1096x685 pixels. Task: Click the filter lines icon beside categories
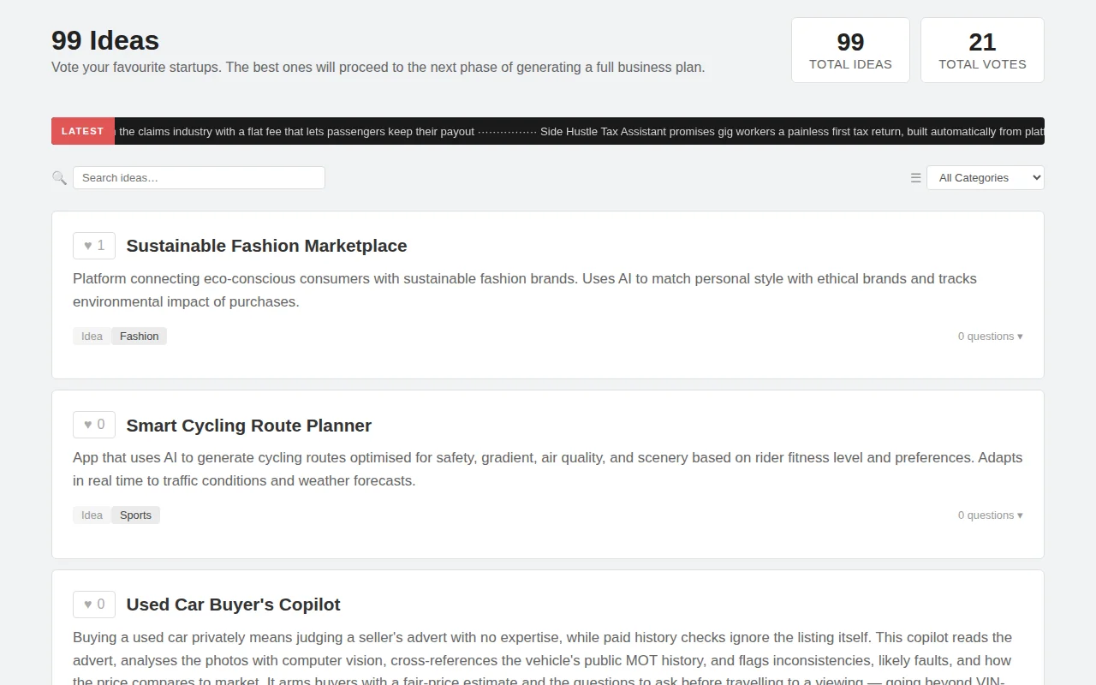(916, 178)
